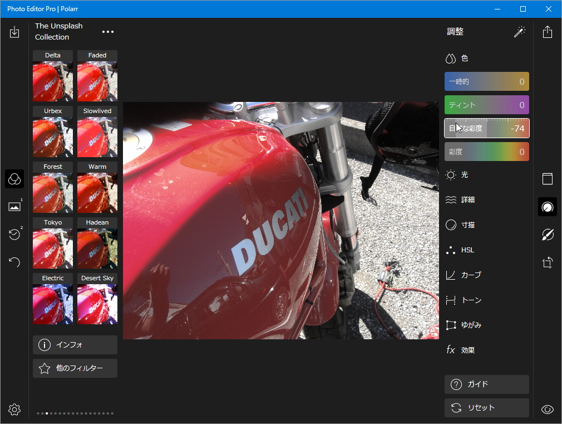Viewport: 562px width, 424px height.
Task: Click the インフォ info button
Action: click(75, 345)
